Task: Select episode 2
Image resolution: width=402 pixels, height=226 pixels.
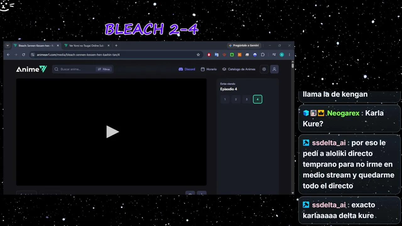Action: coord(236,99)
